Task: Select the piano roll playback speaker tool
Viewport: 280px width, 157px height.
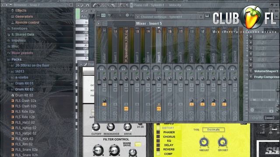Action: [126, 5]
